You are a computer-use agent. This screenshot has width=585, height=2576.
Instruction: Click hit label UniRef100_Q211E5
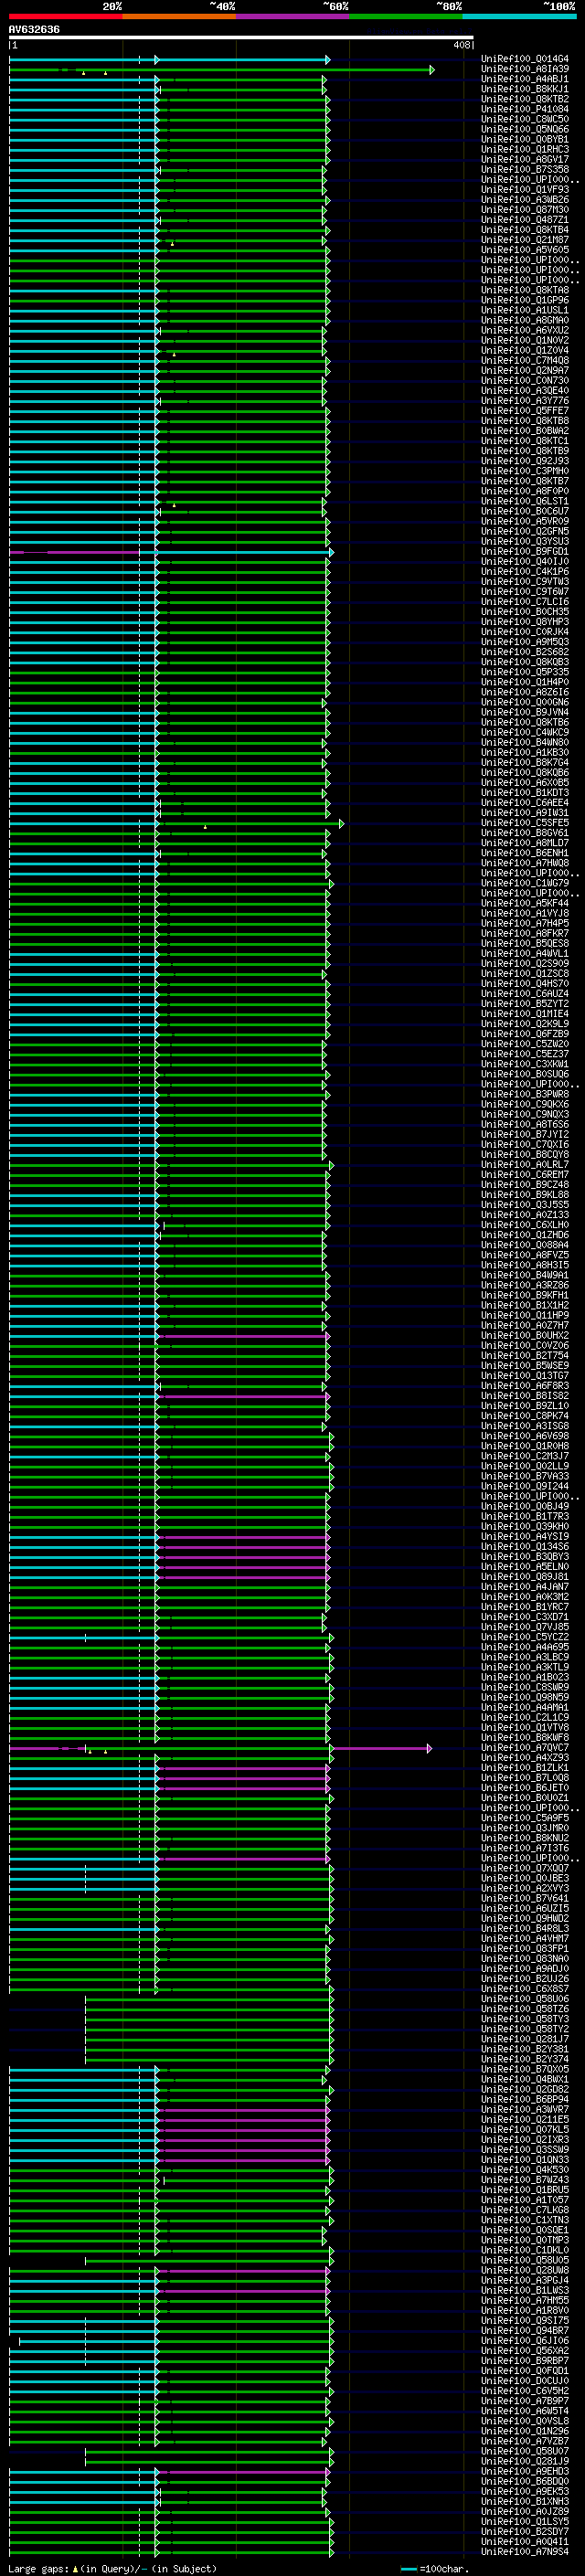524,2119
